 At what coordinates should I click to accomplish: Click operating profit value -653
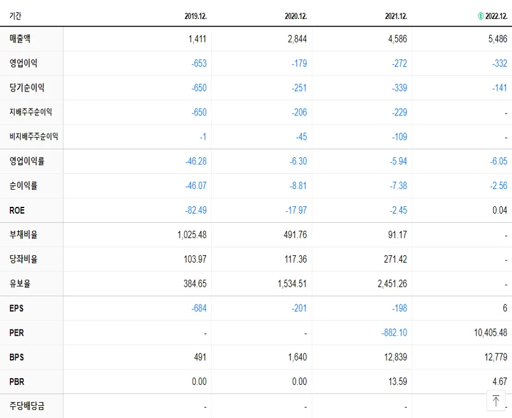pos(199,63)
